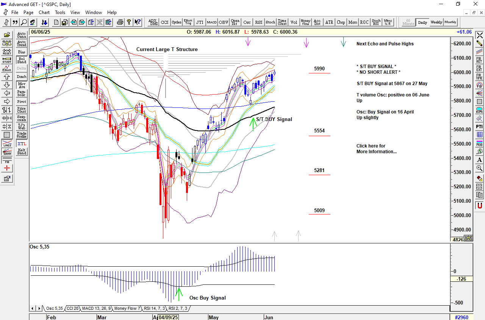Image resolution: width=485 pixels, height=320 pixels.
Task: Switch timeframe to Weekly
Action: (x=436, y=22)
